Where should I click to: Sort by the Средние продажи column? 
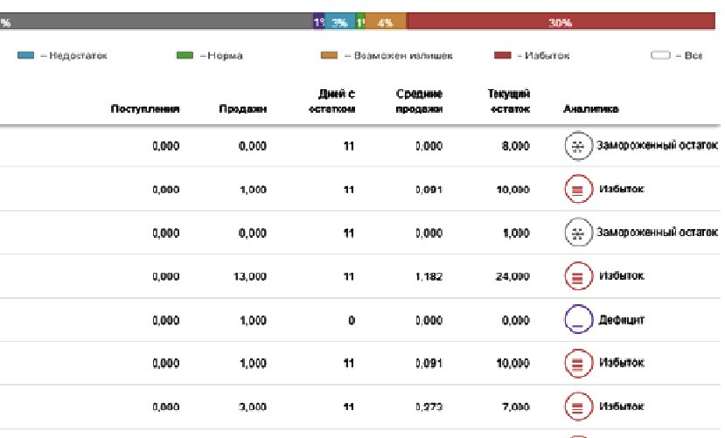pyautogui.click(x=420, y=101)
